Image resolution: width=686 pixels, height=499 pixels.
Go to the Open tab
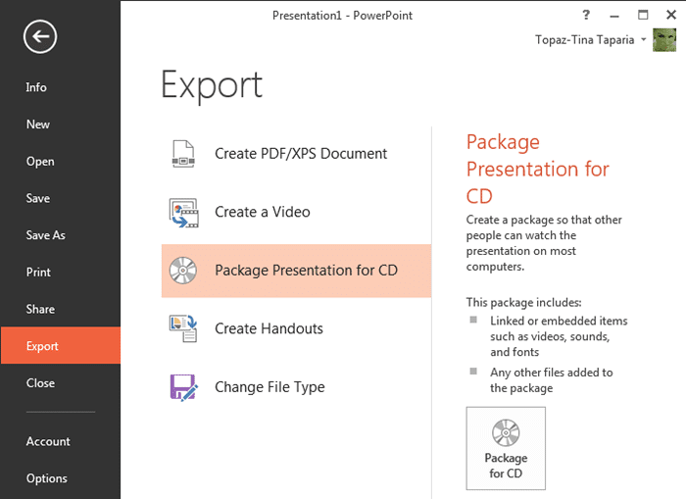click(x=61, y=161)
